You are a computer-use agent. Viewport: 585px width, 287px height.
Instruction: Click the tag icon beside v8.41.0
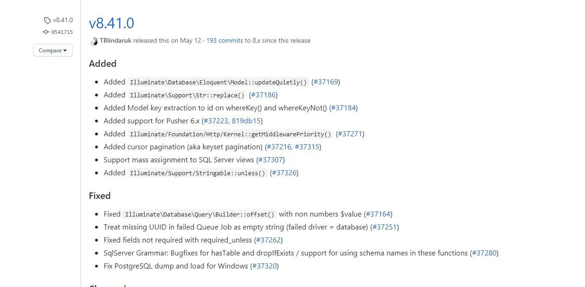[x=47, y=20]
